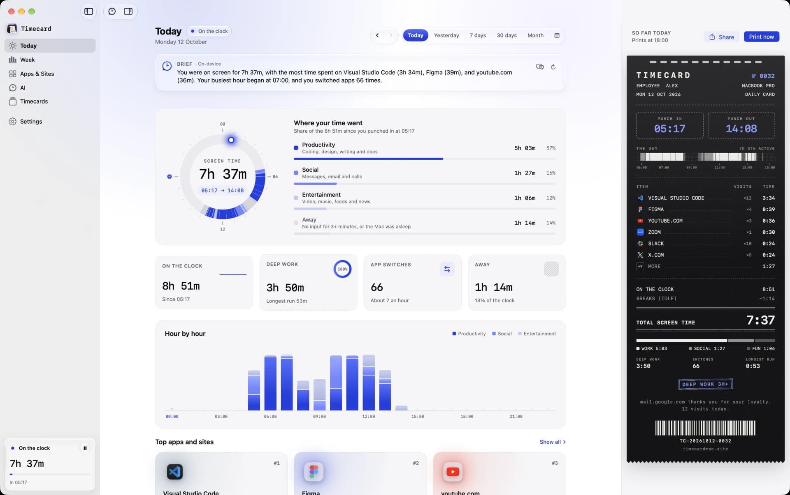Open Apps & Sites in the sidebar
This screenshot has width=790, height=495.
(50, 74)
